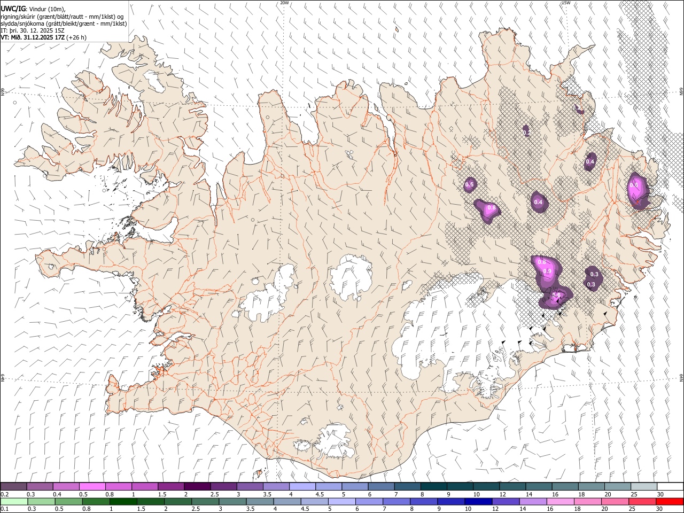The width and height of the screenshot is (684, 513).
Task: Click the 0.5 snowfall value on the map
Action: click(x=470, y=185)
